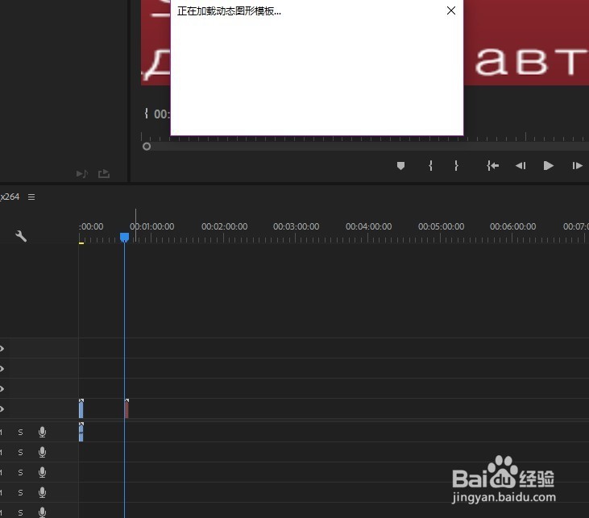Solo the fifth audio track

point(20,512)
